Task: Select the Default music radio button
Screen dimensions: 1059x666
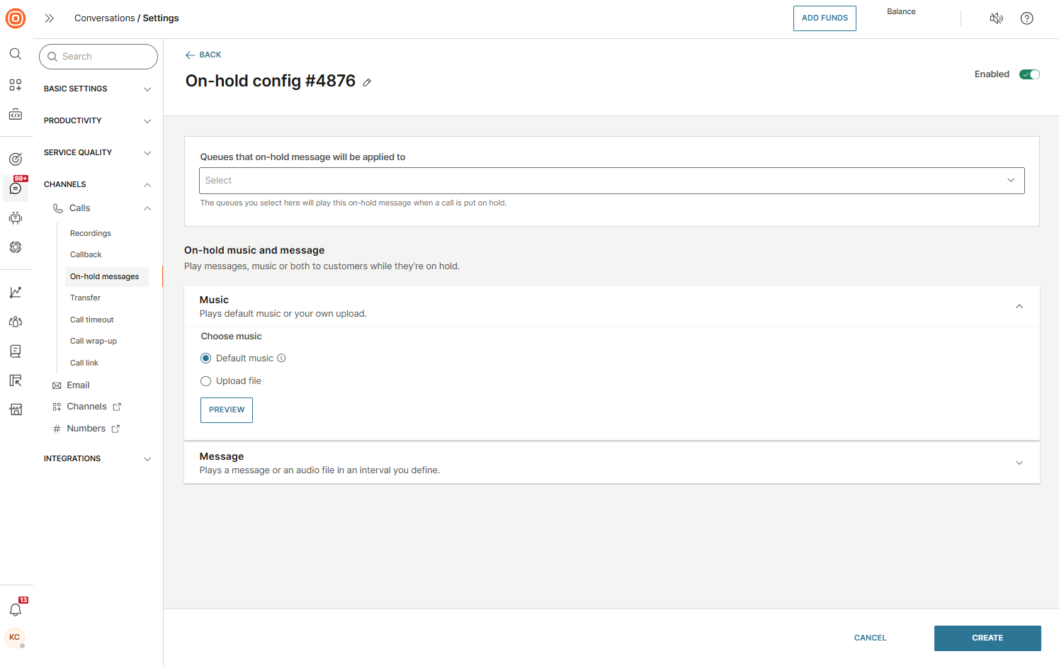Action: 206,359
